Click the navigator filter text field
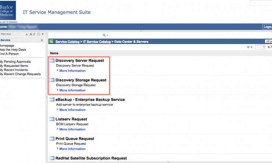Screen dimensions: 272x163 pyautogui.click(x=12, y=34)
